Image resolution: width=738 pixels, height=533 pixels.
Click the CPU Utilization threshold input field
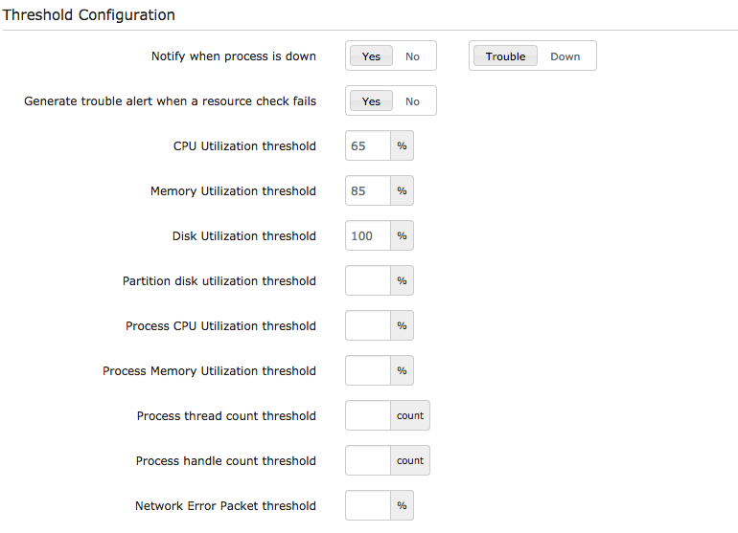tap(368, 146)
